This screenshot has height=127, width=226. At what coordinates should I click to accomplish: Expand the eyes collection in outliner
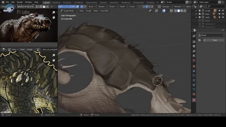tap(196, 14)
